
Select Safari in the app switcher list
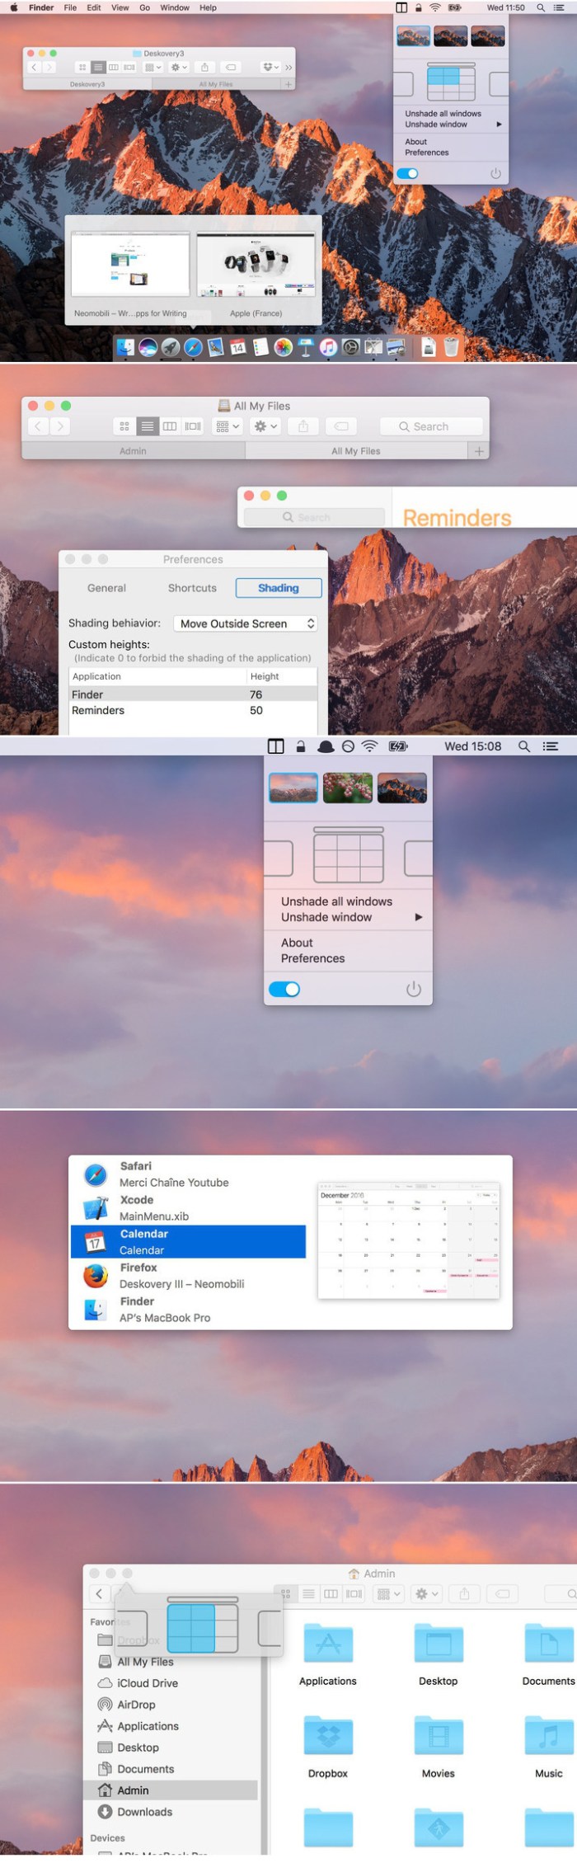click(188, 1174)
